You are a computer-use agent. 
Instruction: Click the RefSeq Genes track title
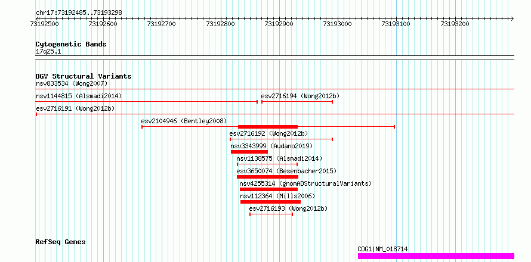click(61, 242)
